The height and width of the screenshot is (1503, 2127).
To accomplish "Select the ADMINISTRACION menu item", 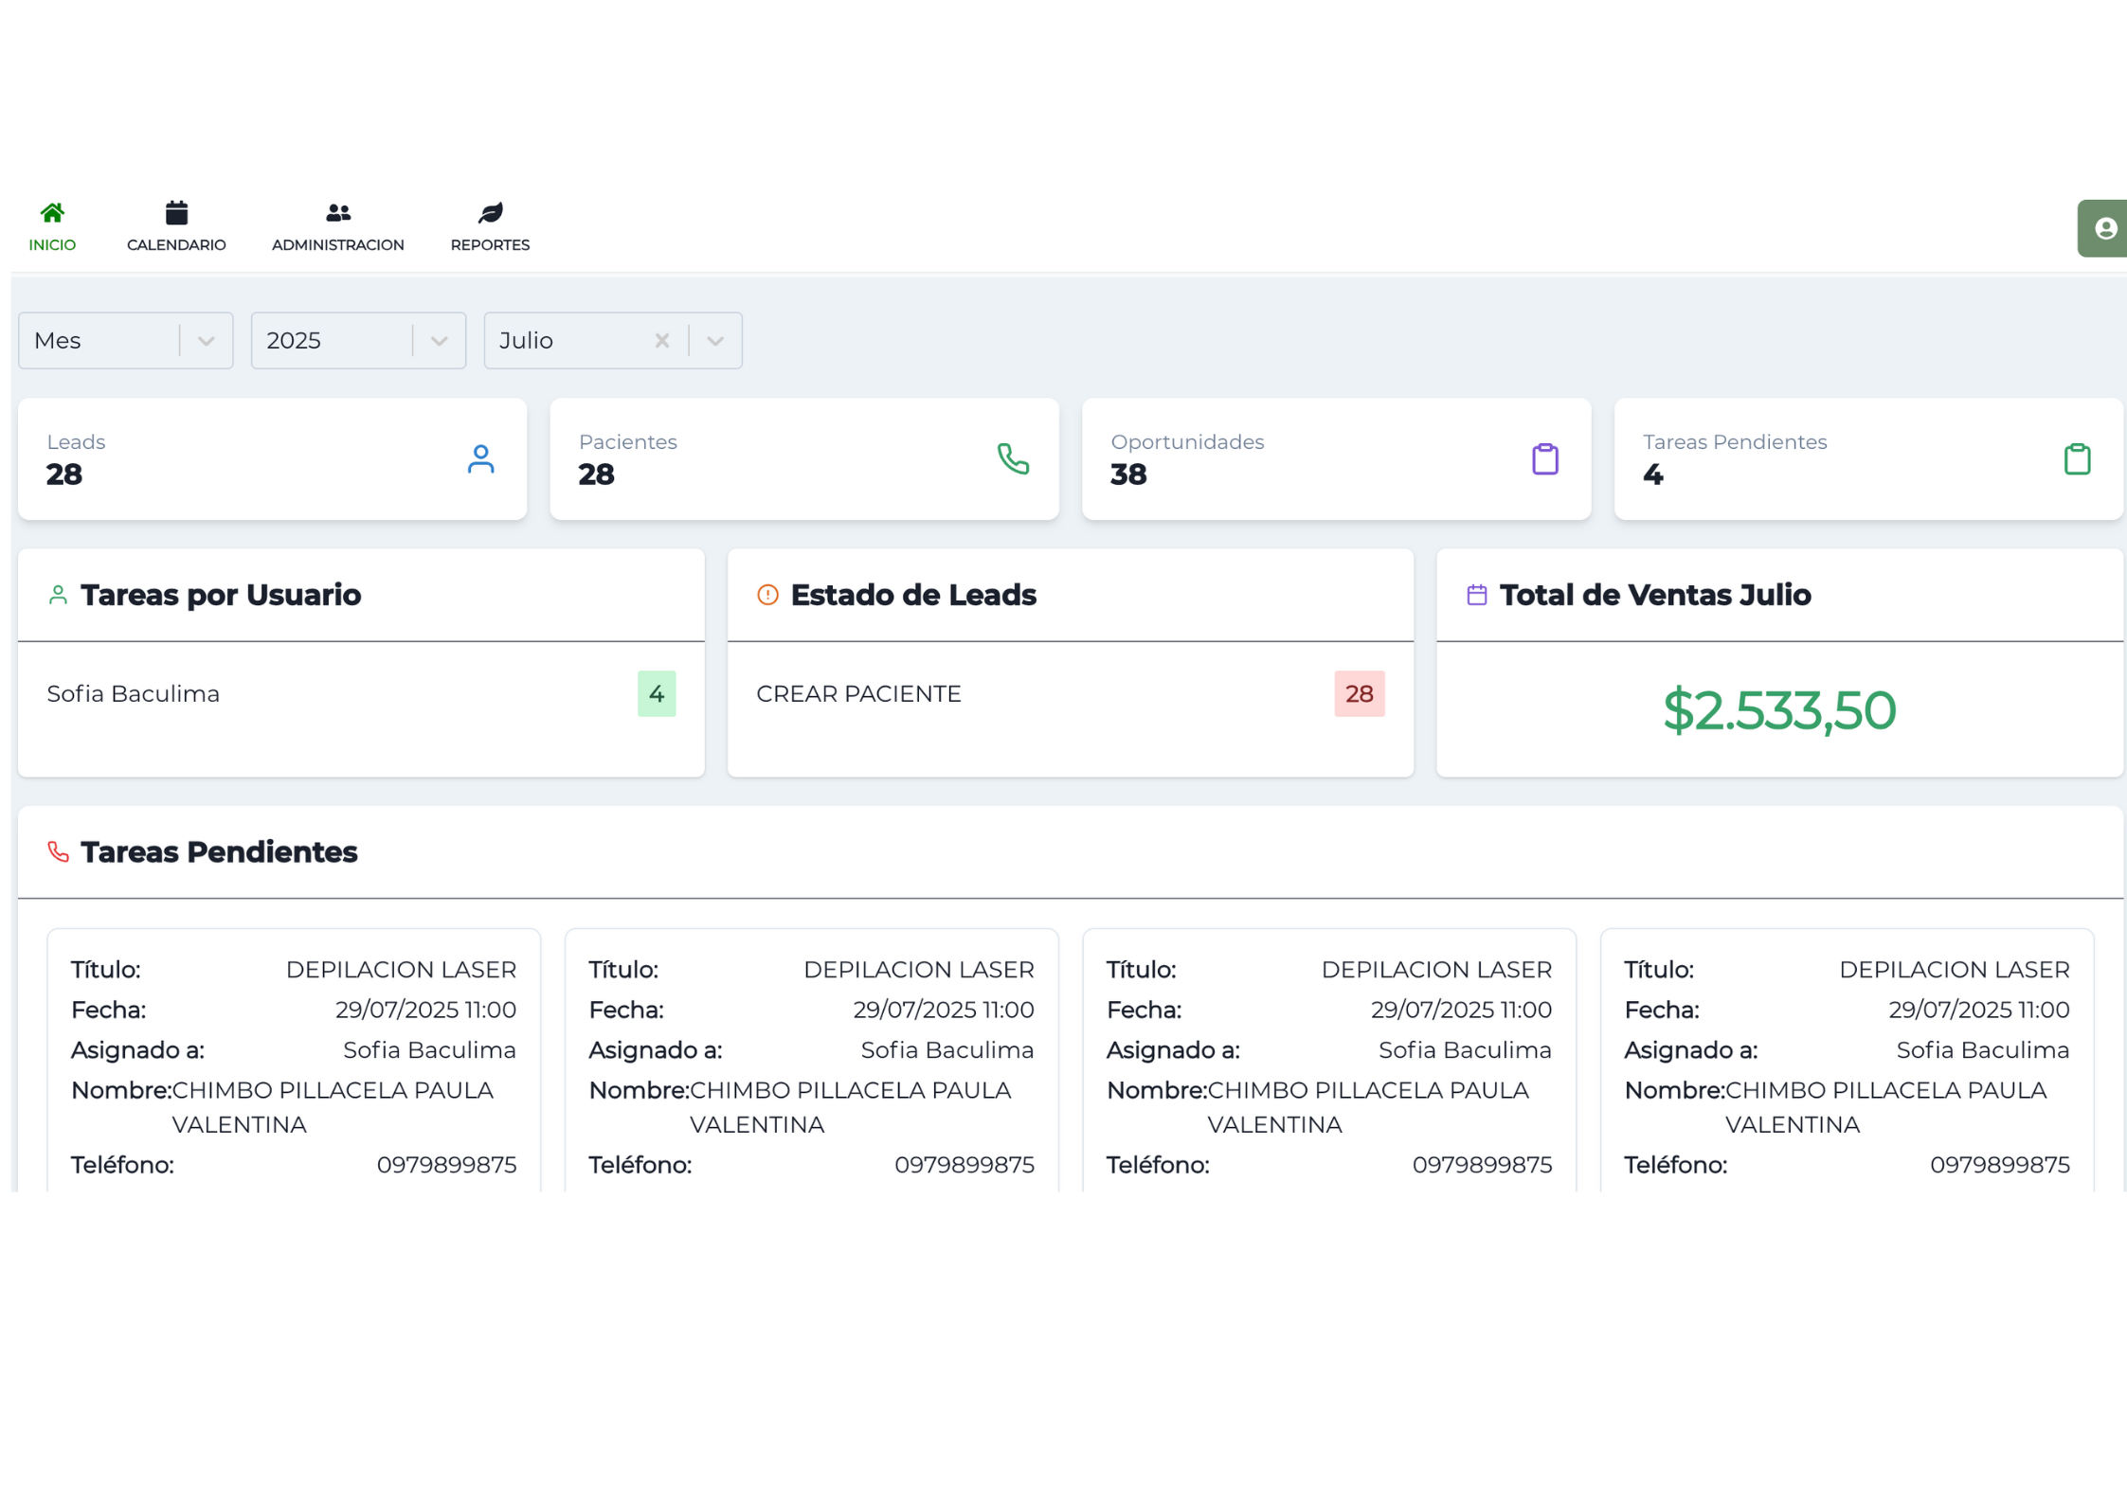I will point(338,244).
